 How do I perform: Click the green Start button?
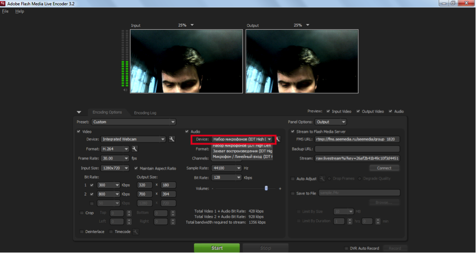[x=217, y=248]
